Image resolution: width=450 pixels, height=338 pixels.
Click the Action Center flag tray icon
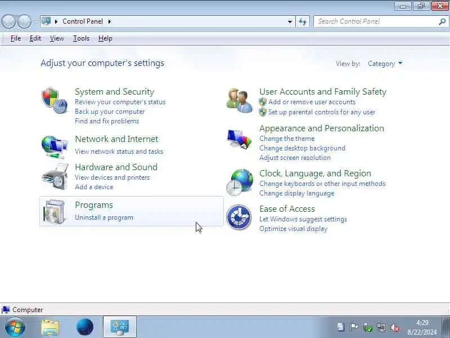(x=354, y=327)
